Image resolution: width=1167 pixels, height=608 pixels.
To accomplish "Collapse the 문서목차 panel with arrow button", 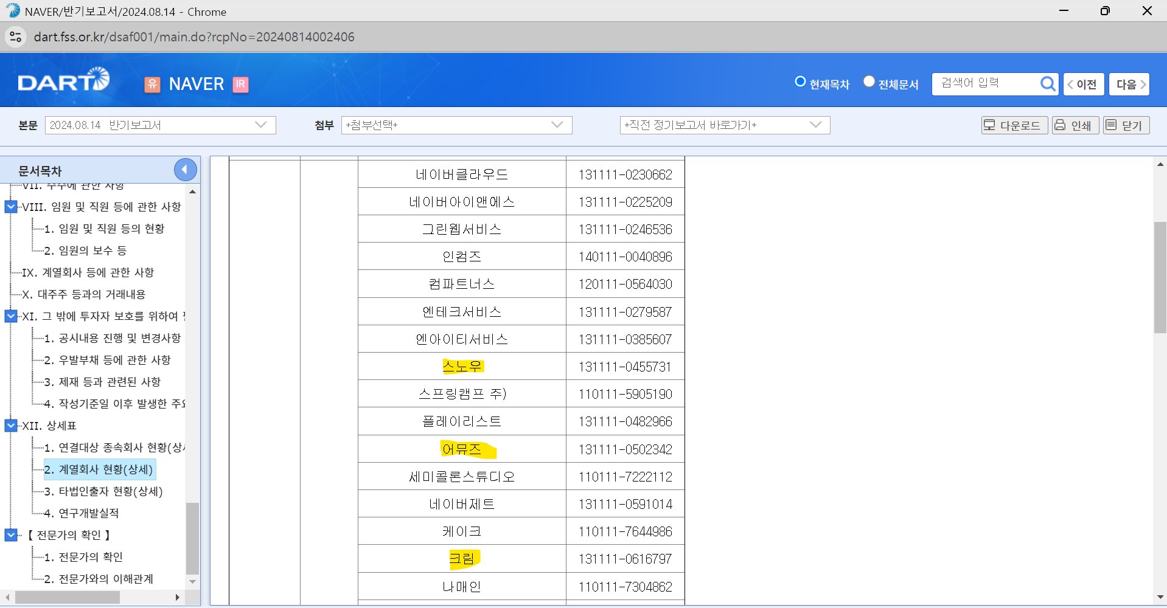I will tap(185, 170).
